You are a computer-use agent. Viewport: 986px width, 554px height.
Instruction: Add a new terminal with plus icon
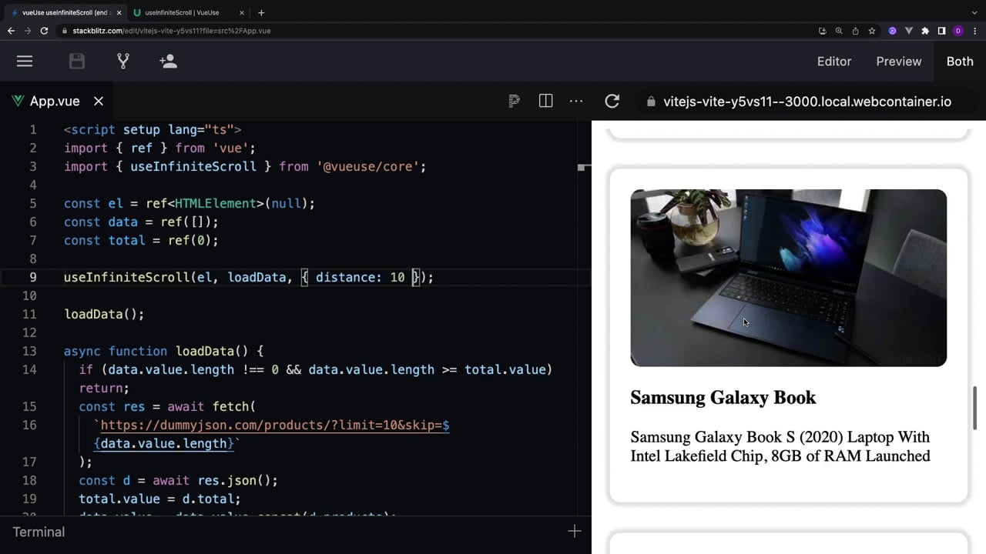[574, 532]
